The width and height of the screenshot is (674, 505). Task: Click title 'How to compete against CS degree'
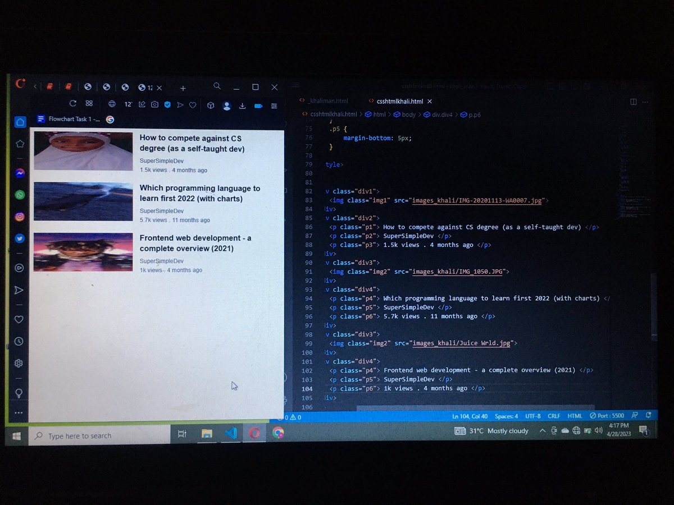[x=192, y=143]
